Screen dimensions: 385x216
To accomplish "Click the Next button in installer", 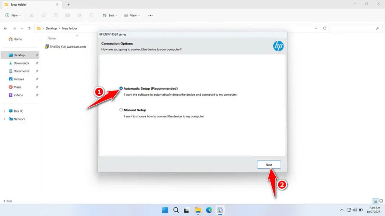I will pyautogui.click(x=268, y=165).
